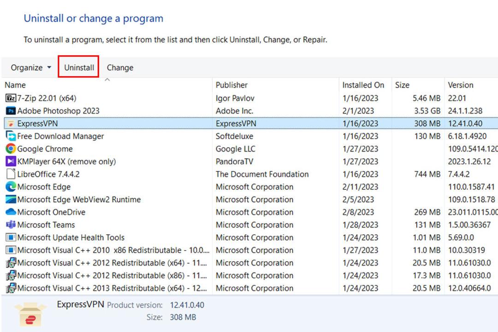This screenshot has width=498, height=332.
Task: Click the Adobe Photoshop 2023 icon
Action: point(11,111)
